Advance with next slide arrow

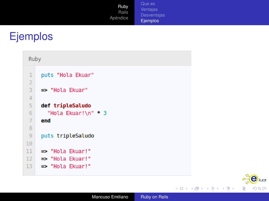[187, 188]
